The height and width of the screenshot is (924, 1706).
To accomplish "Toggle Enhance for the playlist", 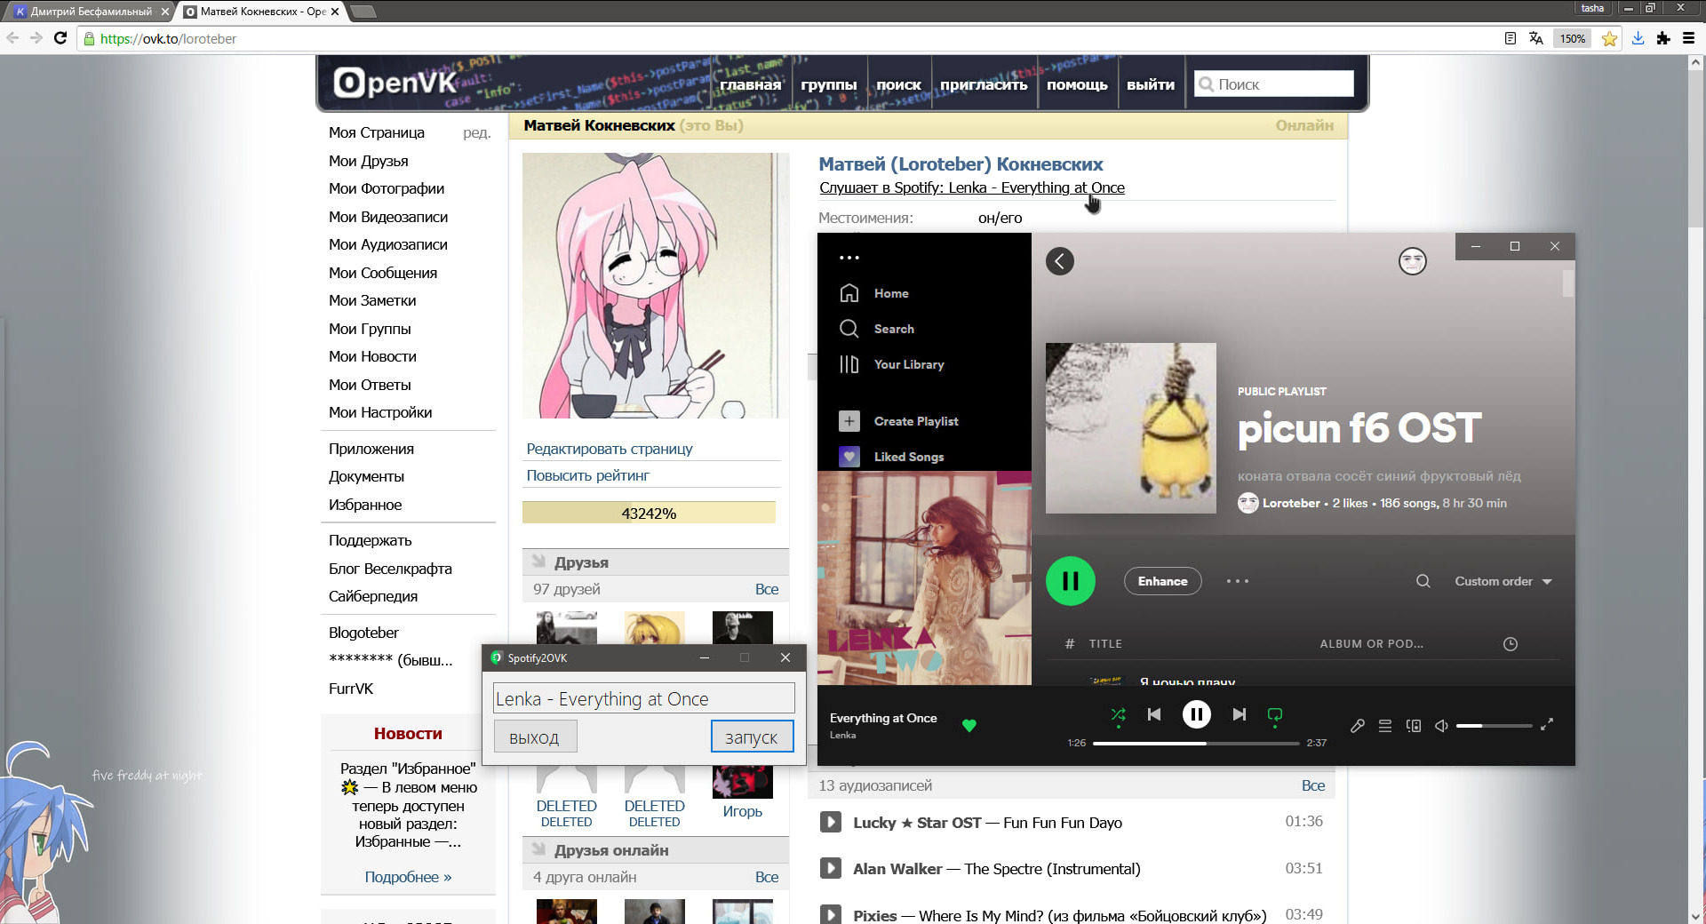I will tap(1163, 581).
